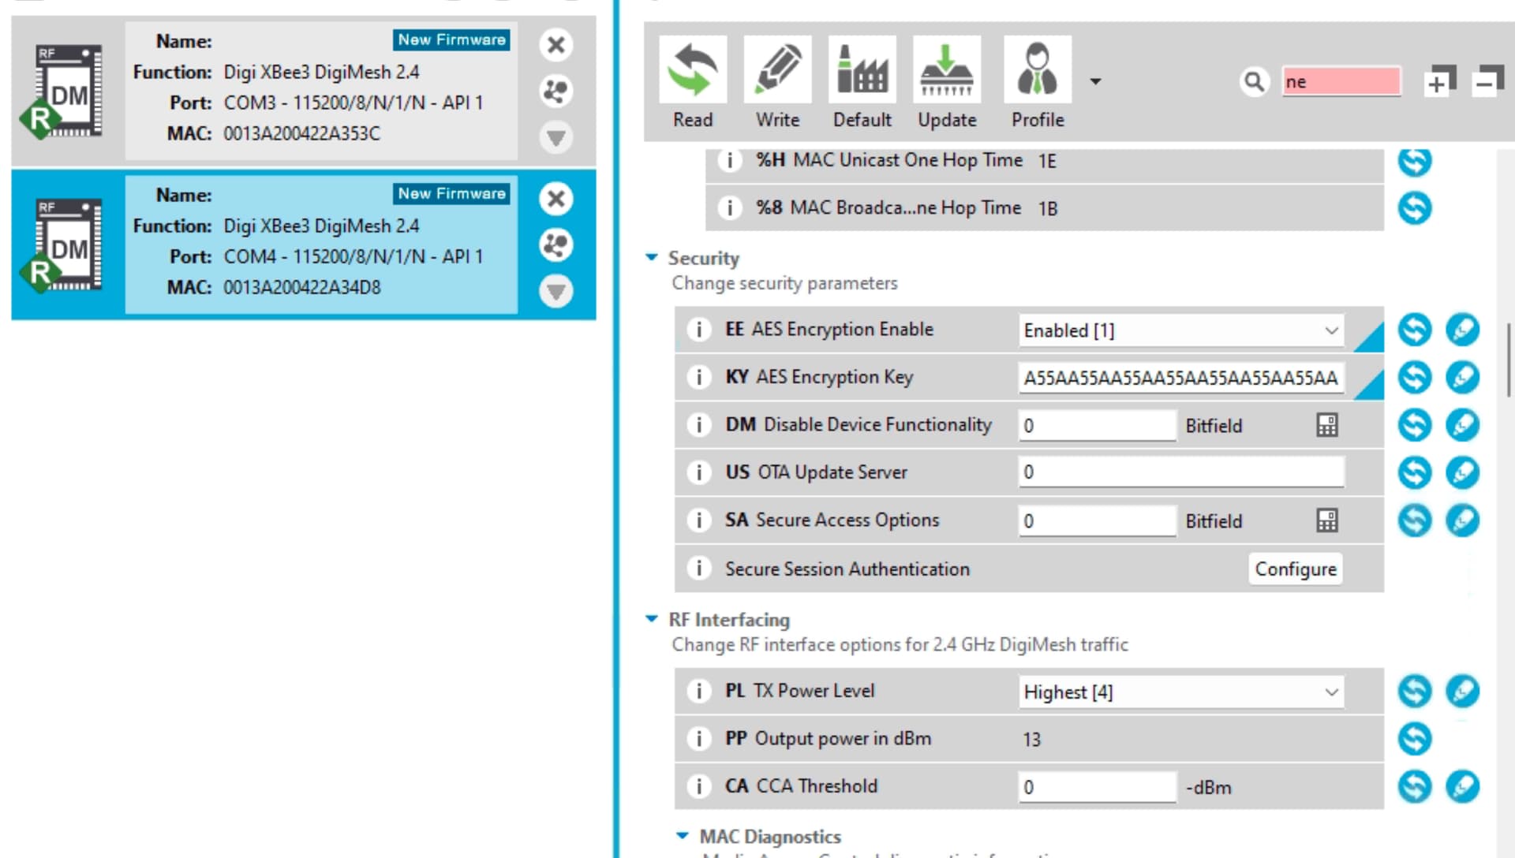This screenshot has width=1515, height=858.
Task: Collapse the Security section
Action: [x=652, y=258]
